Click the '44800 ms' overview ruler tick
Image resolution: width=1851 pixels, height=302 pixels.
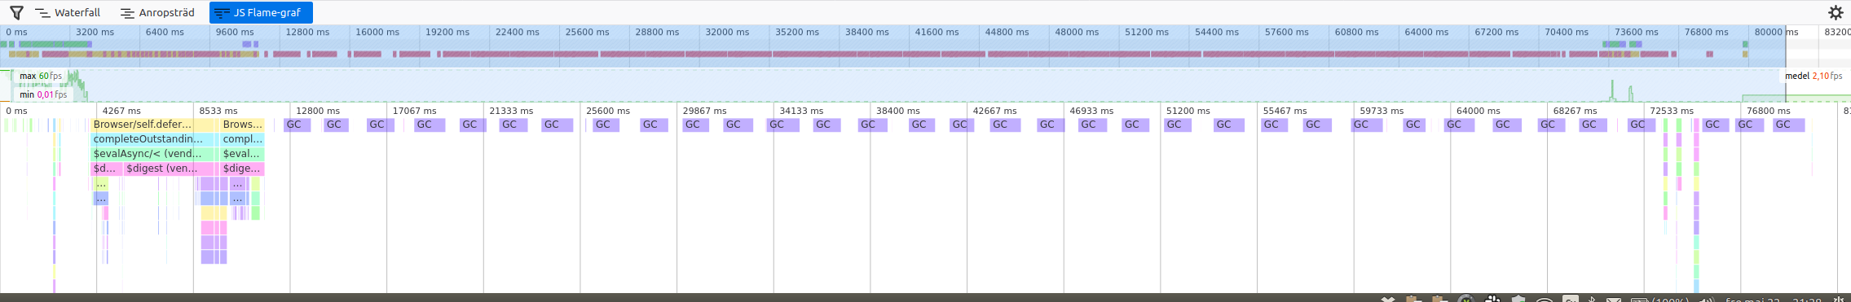tap(1007, 32)
